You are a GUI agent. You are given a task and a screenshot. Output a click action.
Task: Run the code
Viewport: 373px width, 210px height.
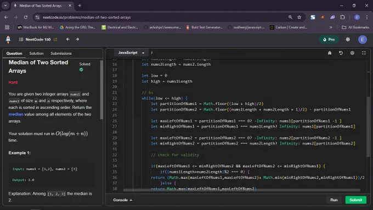click(x=334, y=200)
